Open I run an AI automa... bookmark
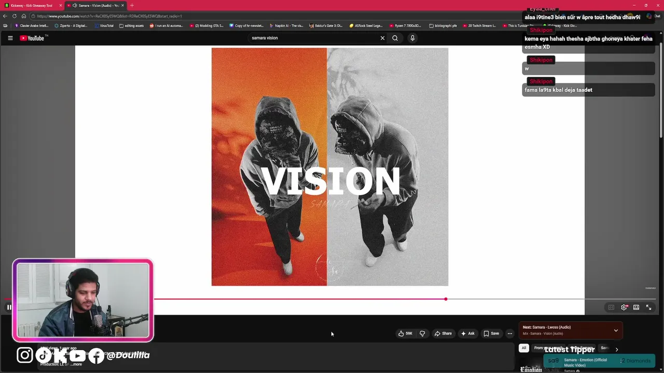664x373 pixels. tap(166, 25)
